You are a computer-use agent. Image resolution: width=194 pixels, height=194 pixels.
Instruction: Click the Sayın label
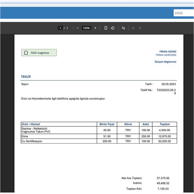pyautogui.click(x=25, y=84)
